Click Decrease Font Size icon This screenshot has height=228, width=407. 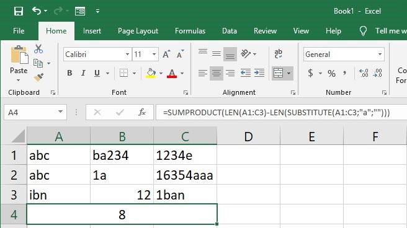(x=180, y=54)
